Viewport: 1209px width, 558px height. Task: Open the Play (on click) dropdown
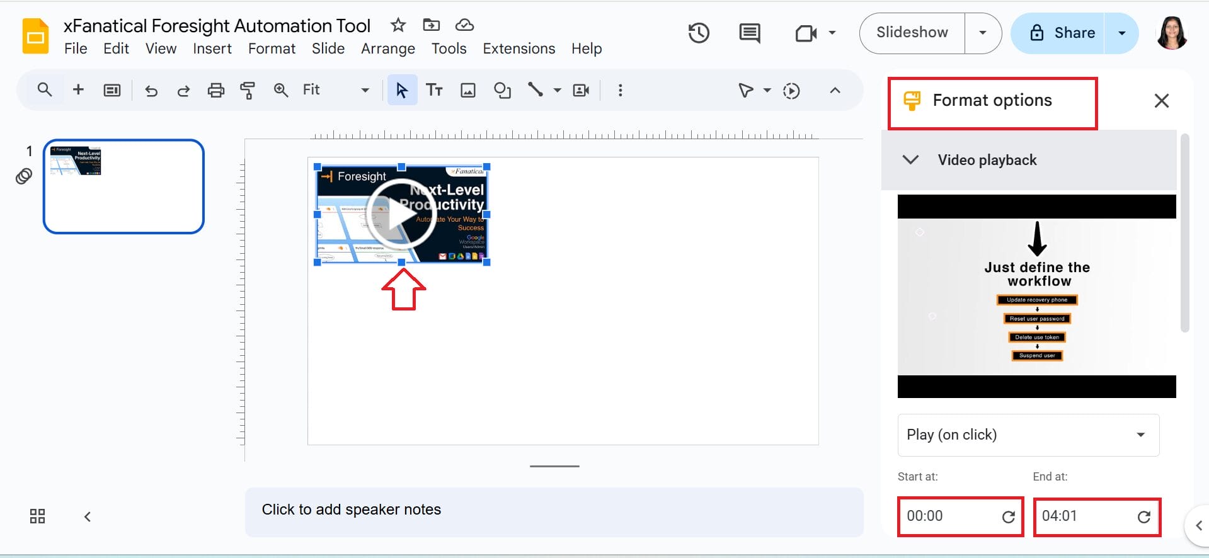[1028, 435]
